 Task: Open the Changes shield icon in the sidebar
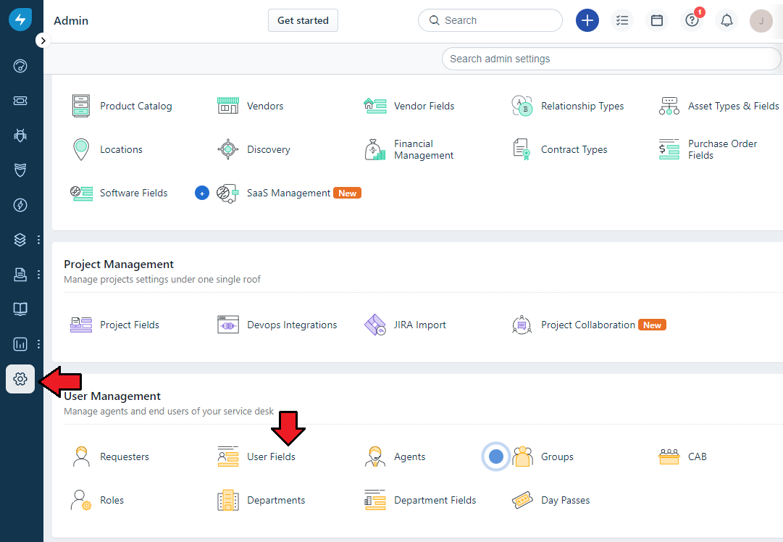click(x=20, y=170)
